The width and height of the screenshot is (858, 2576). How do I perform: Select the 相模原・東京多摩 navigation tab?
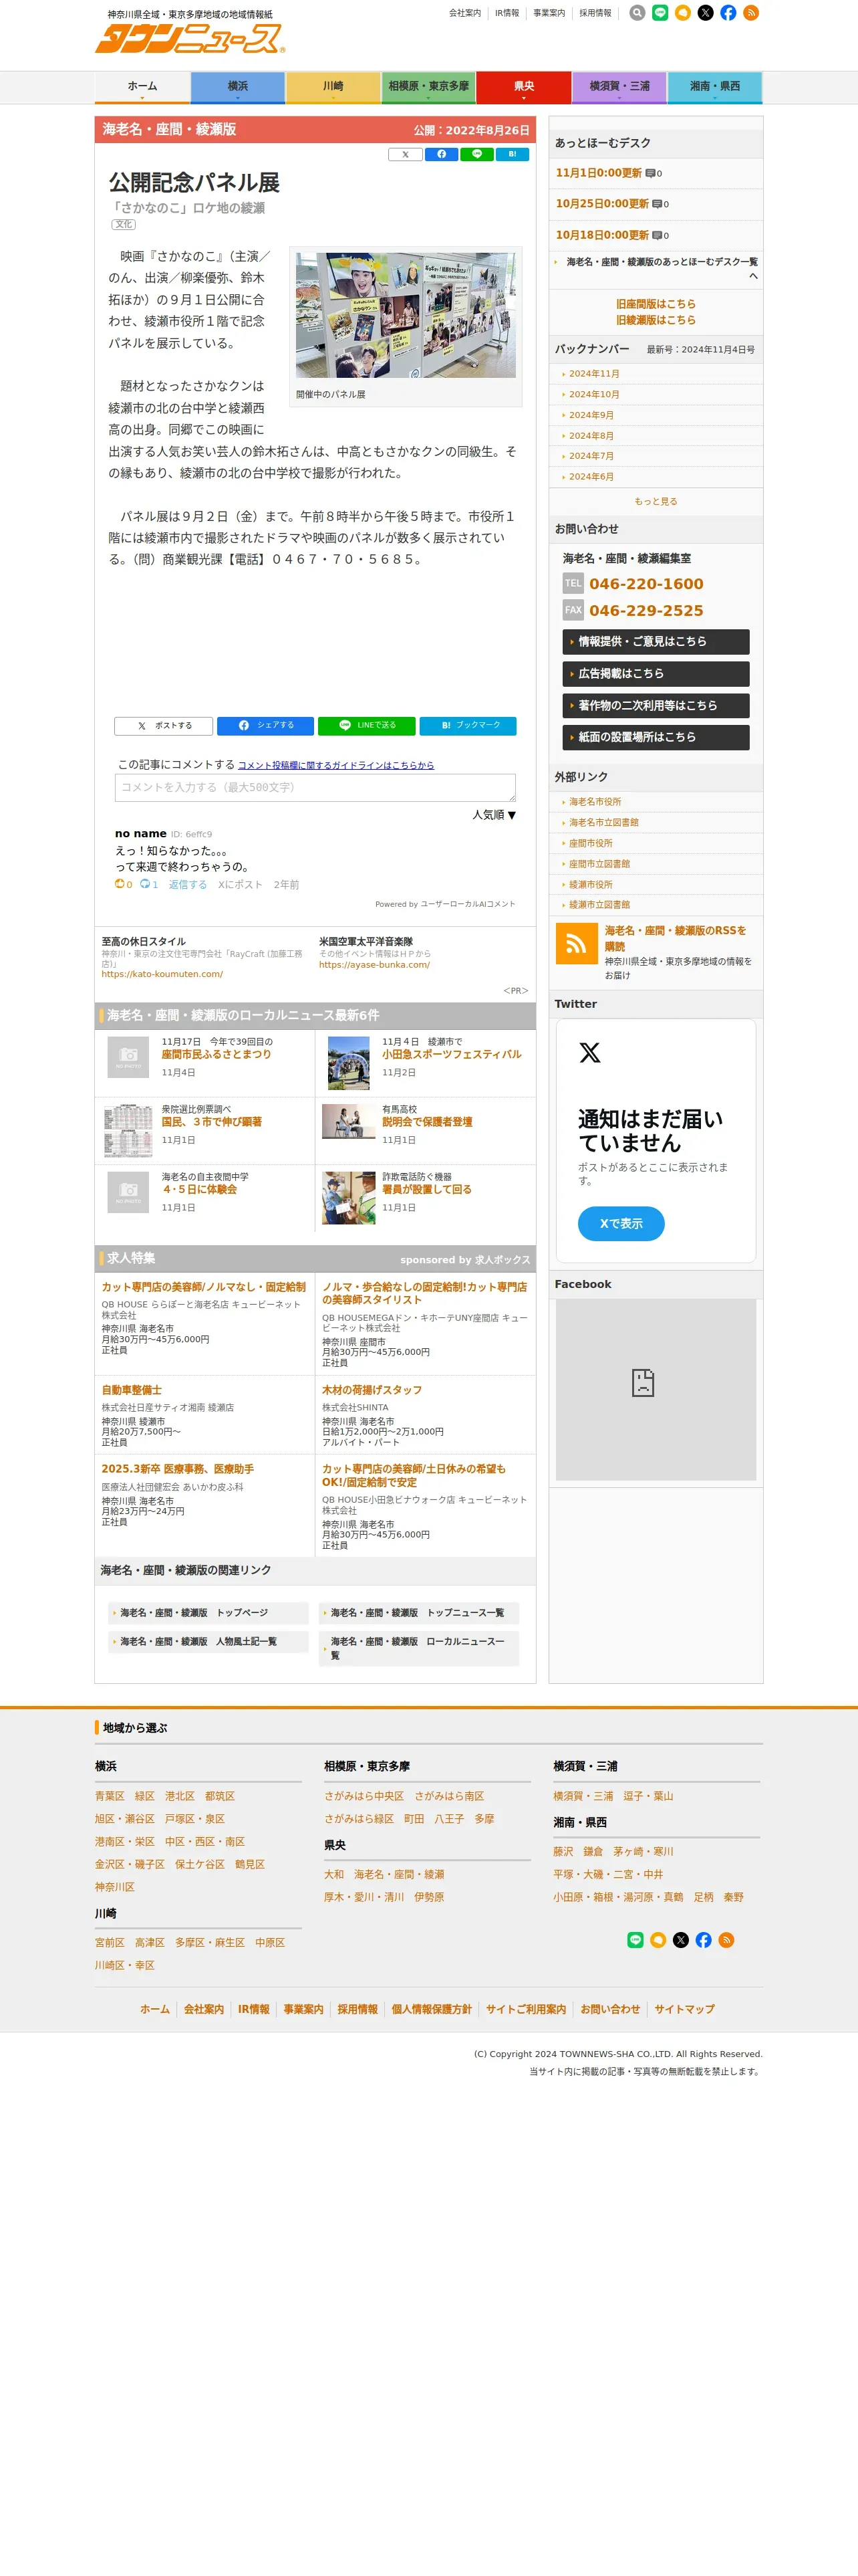pyautogui.click(x=428, y=87)
